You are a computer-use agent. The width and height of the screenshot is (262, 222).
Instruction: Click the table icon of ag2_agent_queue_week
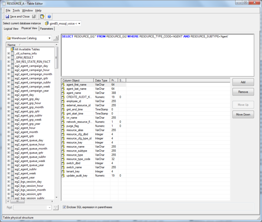pyautogui.click(x=13, y=161)
